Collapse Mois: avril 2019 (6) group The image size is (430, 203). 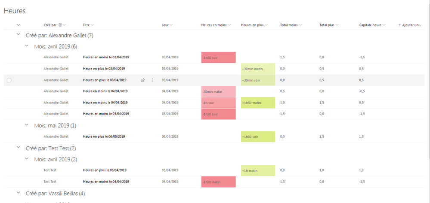[x=27, y=45]
